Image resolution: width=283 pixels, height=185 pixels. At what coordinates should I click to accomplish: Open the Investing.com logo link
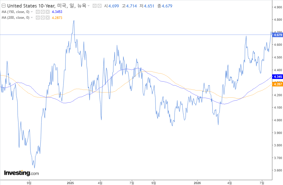click(x=21, y=173)
